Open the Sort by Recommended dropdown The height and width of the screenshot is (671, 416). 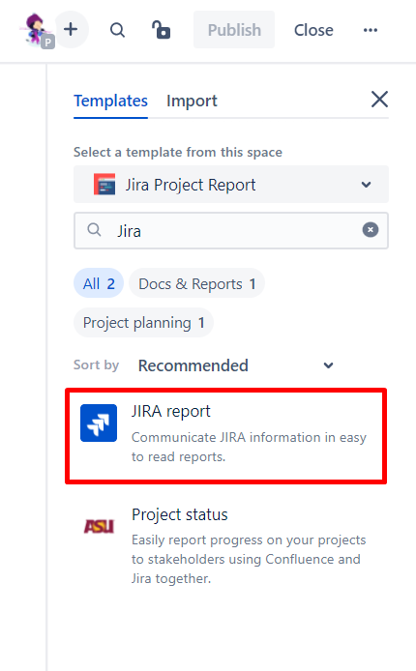(235, 365)
